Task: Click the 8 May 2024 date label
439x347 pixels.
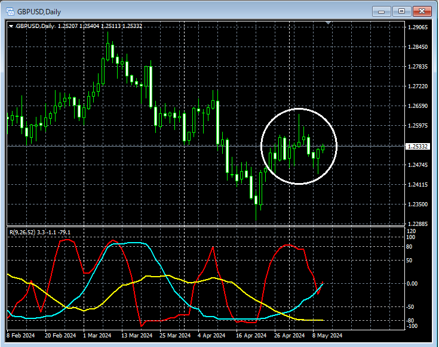Action: 327,335
